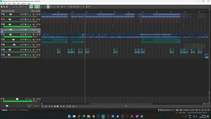Open the snapping options dropdown arrow

(34, 7)
